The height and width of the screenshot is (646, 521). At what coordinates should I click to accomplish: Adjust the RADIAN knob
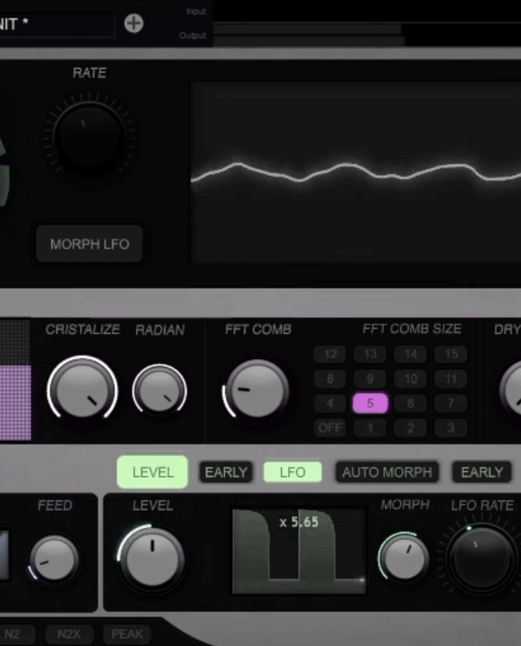click(160, 391)
